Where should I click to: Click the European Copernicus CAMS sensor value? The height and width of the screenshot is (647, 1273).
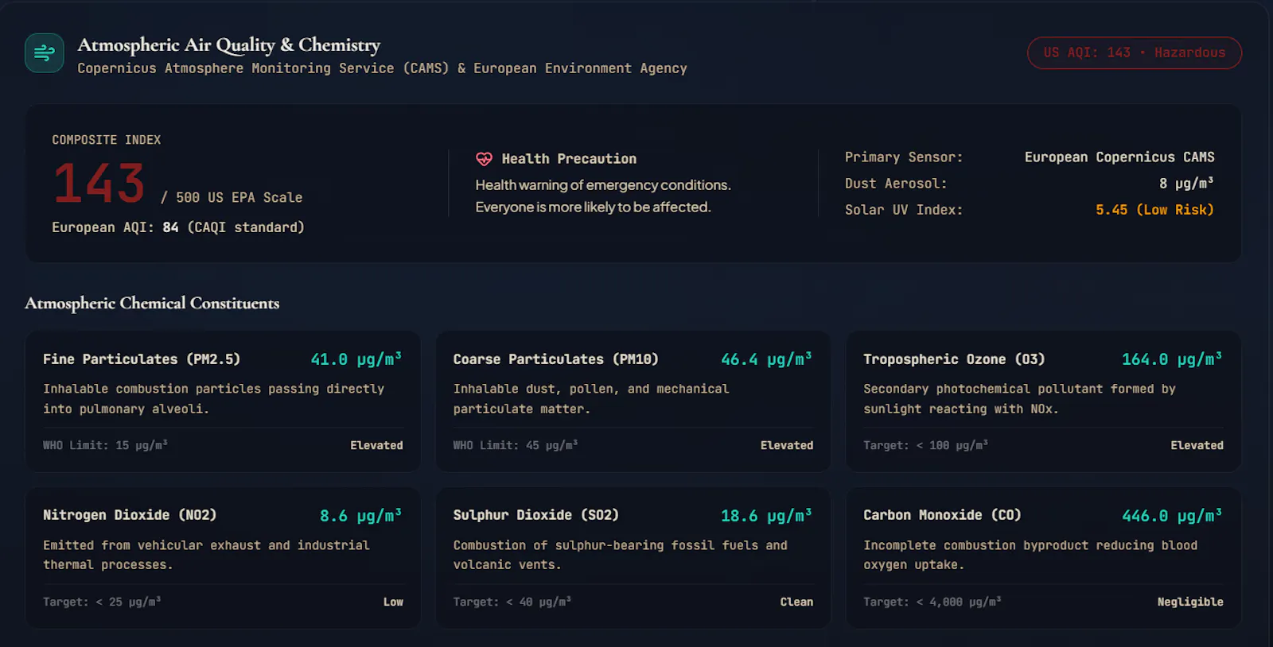[x=1119, y=157]
